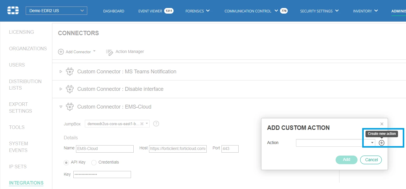Open the Demo EDR2 US organization dropdown
The image size is (406, 189).
click(x=56, y=11)
